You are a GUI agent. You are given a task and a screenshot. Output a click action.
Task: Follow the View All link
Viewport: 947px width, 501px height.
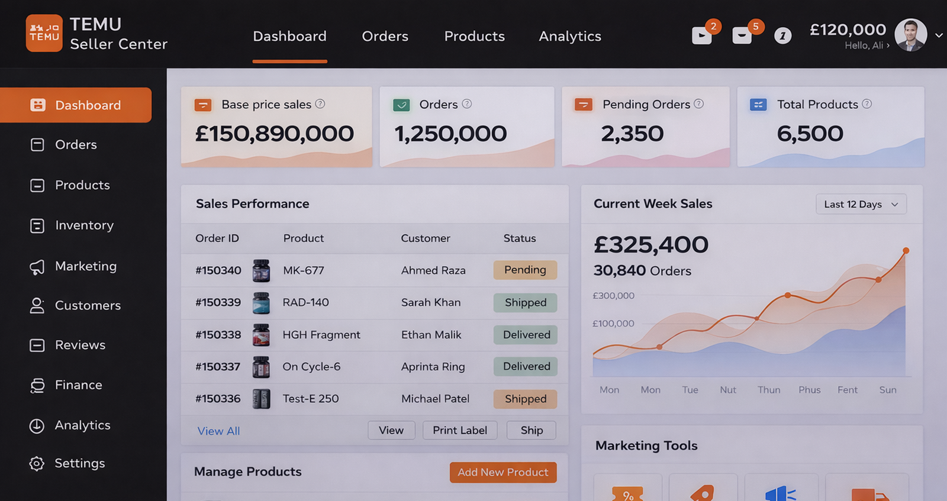(x=218, y=431)
